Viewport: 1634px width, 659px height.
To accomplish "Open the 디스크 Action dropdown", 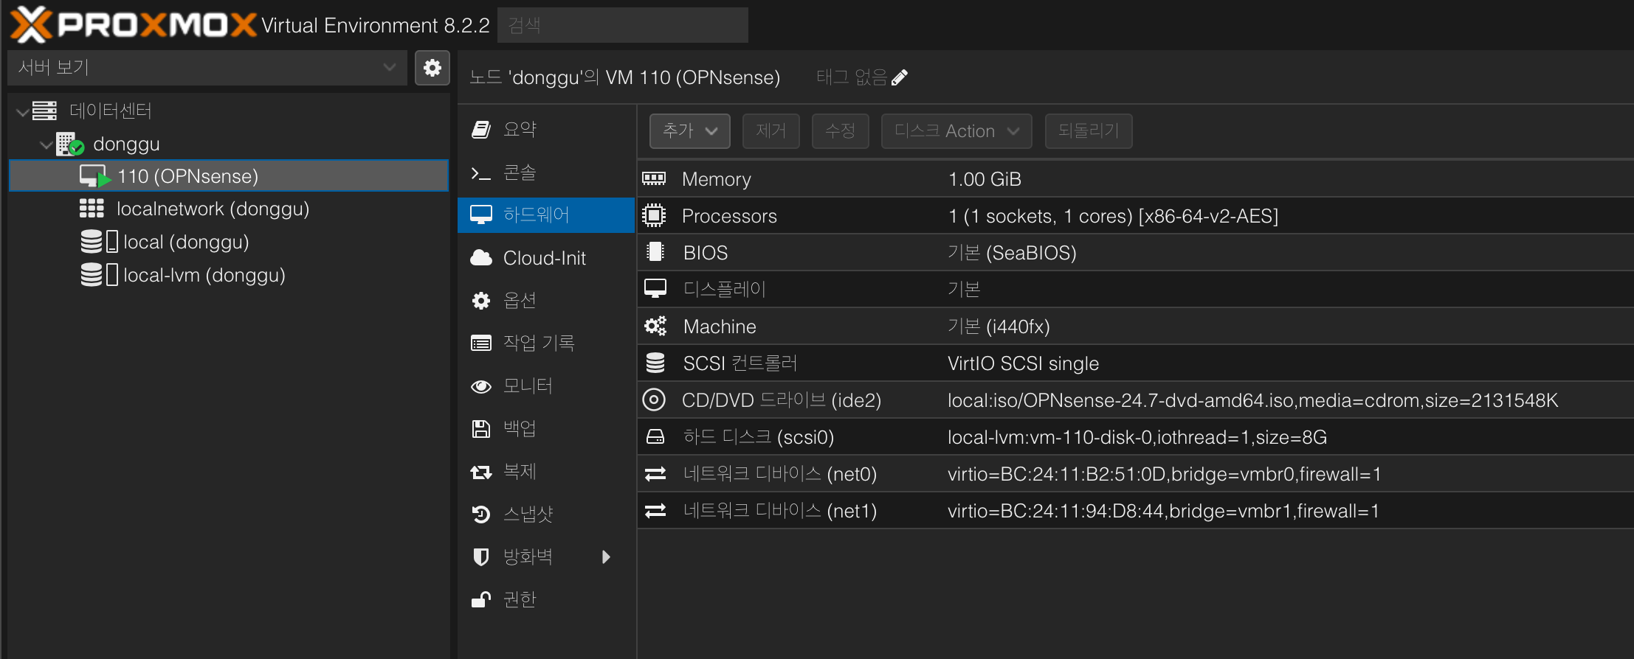I will click(x=956, y=131).
